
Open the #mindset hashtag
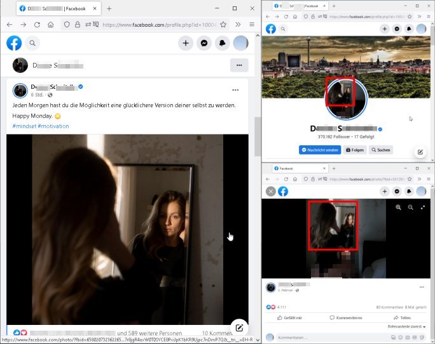pos(24,126)
